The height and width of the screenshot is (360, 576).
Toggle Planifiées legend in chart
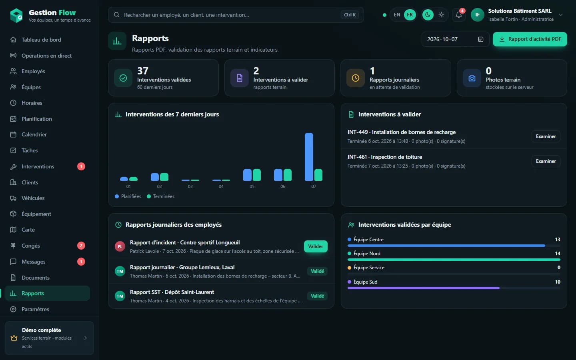tap(128, 196)
